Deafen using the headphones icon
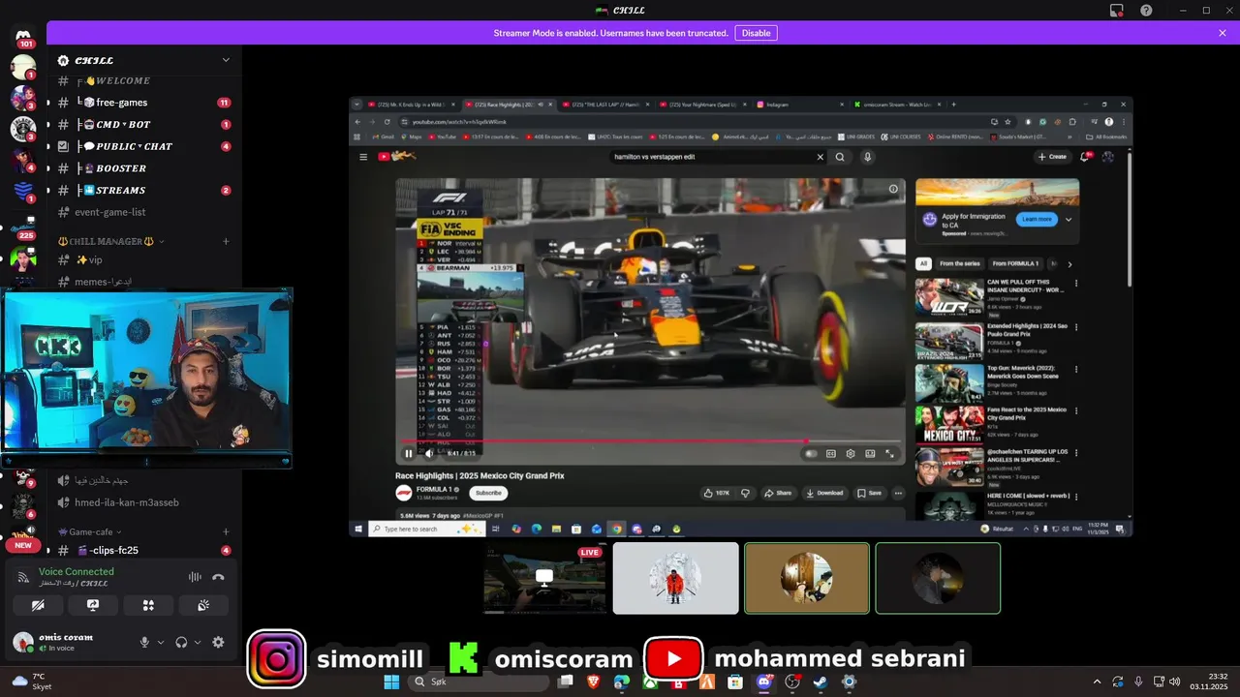The width and height of the screenshot is (1240, 697). [x=181, y=642]
